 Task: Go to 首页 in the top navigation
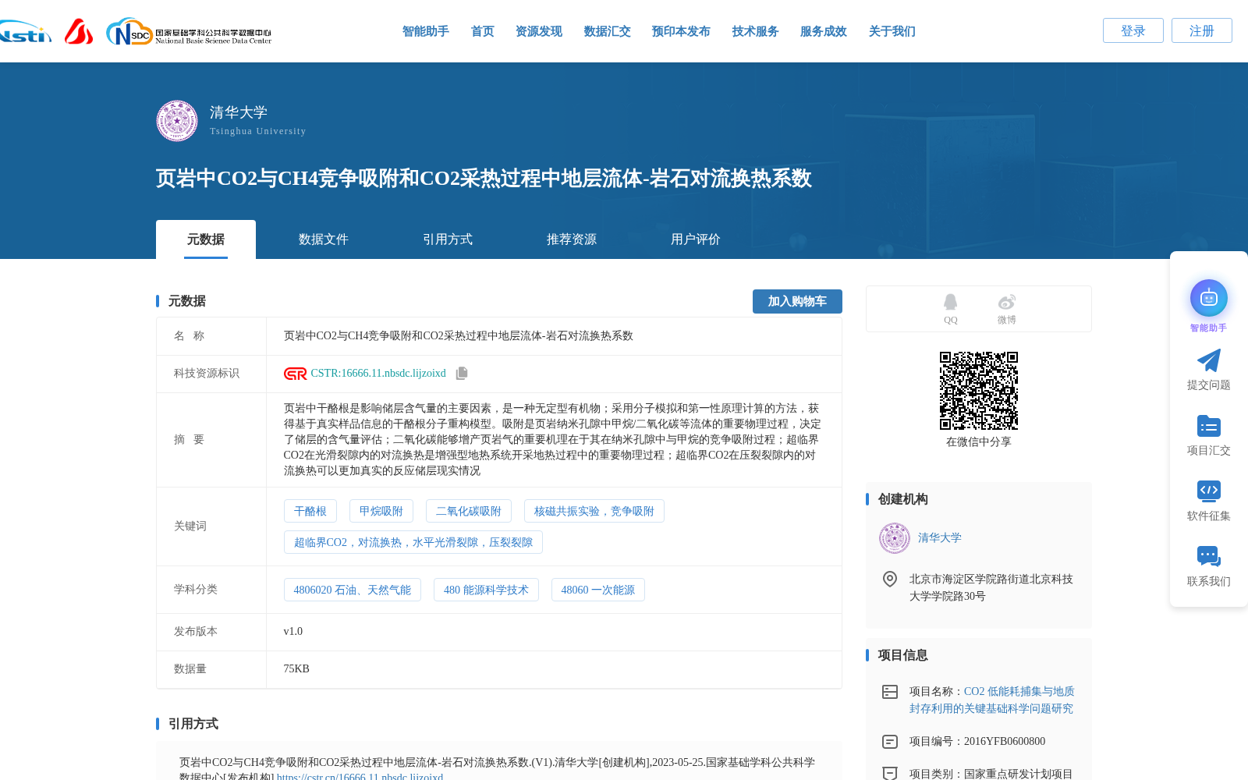483,31
